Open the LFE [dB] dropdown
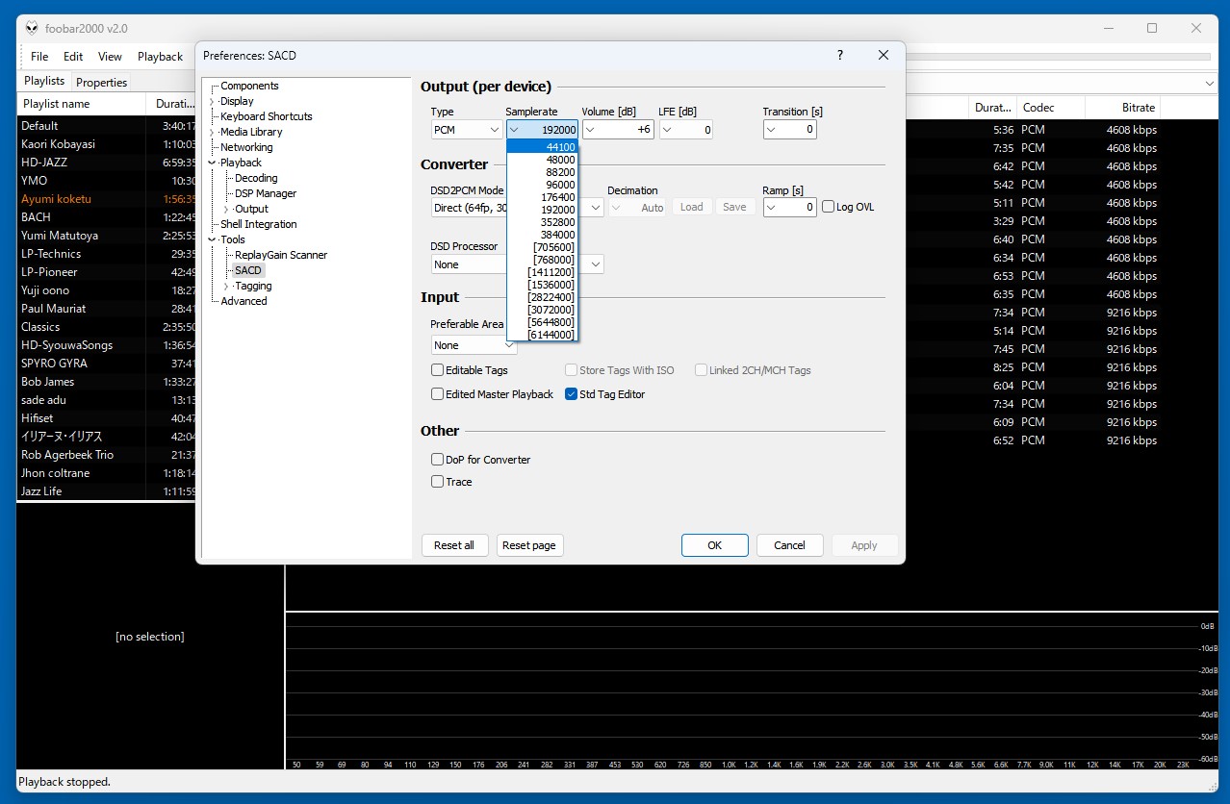The width and height of the screenshot is (1230, 804). [x=686, y=129]
